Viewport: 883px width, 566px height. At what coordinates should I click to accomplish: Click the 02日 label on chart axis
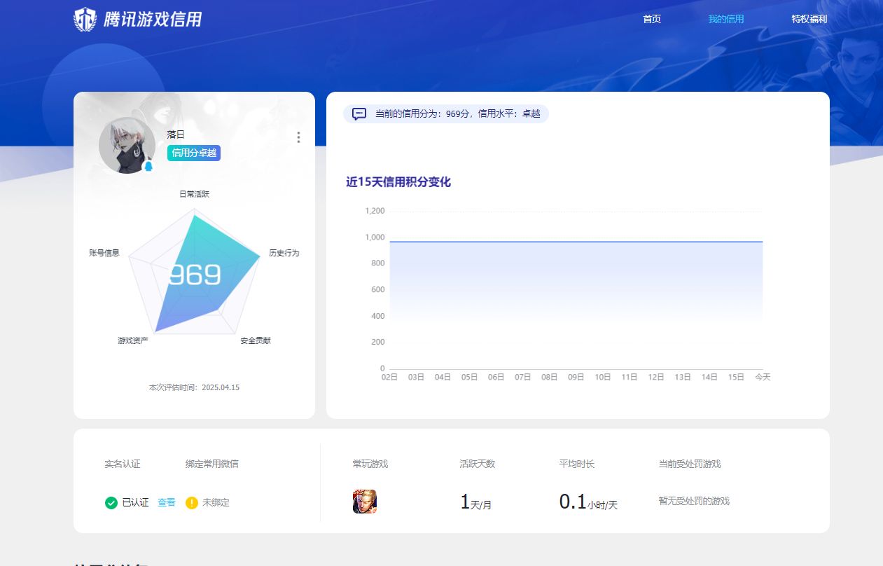pos(389,377)
